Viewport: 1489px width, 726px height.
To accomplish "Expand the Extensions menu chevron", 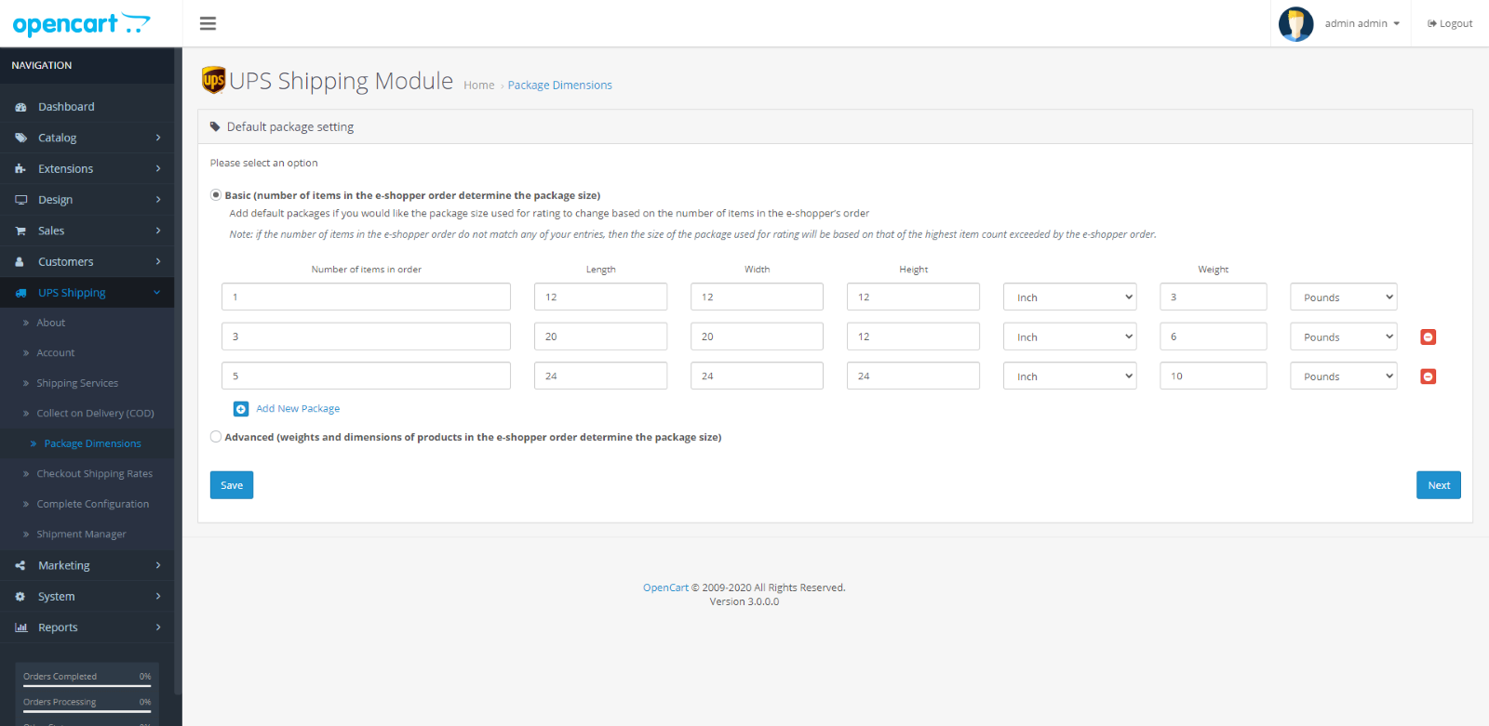I will (x=158, y=169).
